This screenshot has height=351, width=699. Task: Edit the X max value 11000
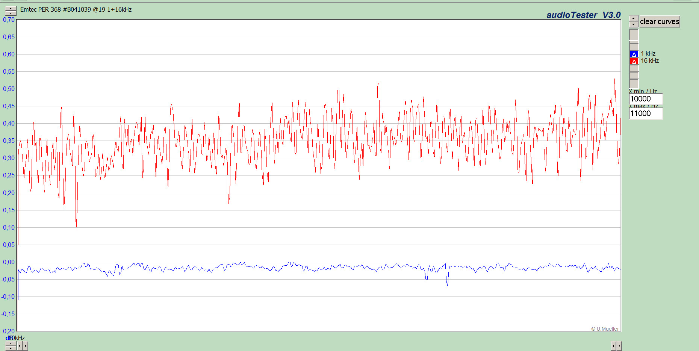(x=646, y=113)
